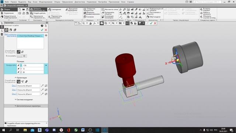The height and width of the screenshot is (133, 236).
Task: Activate the Совпадение mate tool
Action: point(55,10)
